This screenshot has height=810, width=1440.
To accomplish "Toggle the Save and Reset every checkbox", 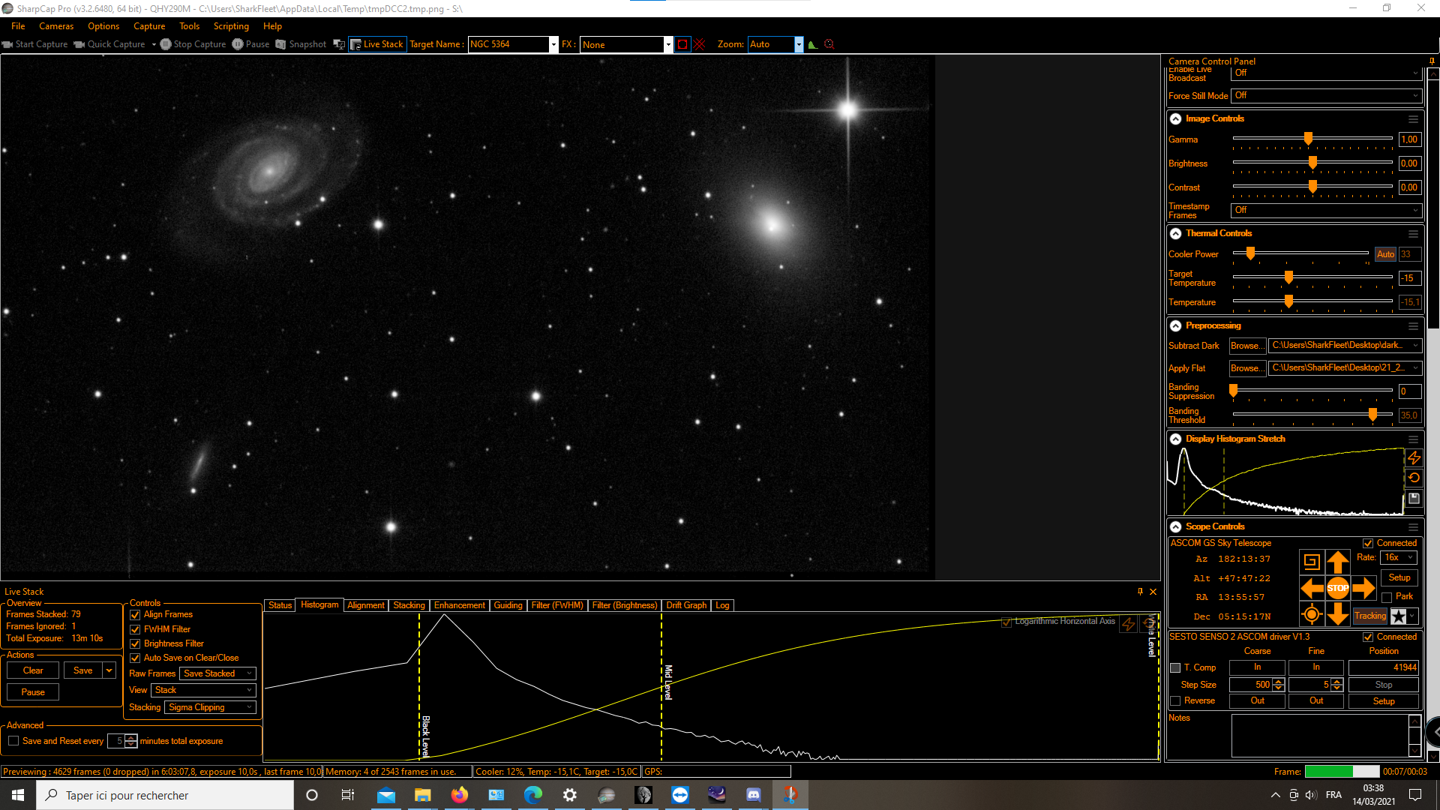I will (13, 741).
